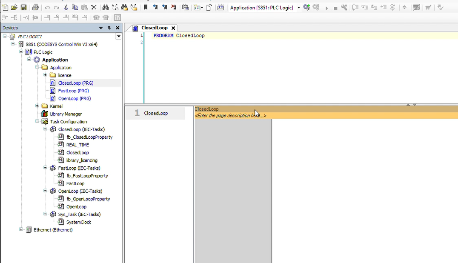Copy selection with the copy icon

75,8
